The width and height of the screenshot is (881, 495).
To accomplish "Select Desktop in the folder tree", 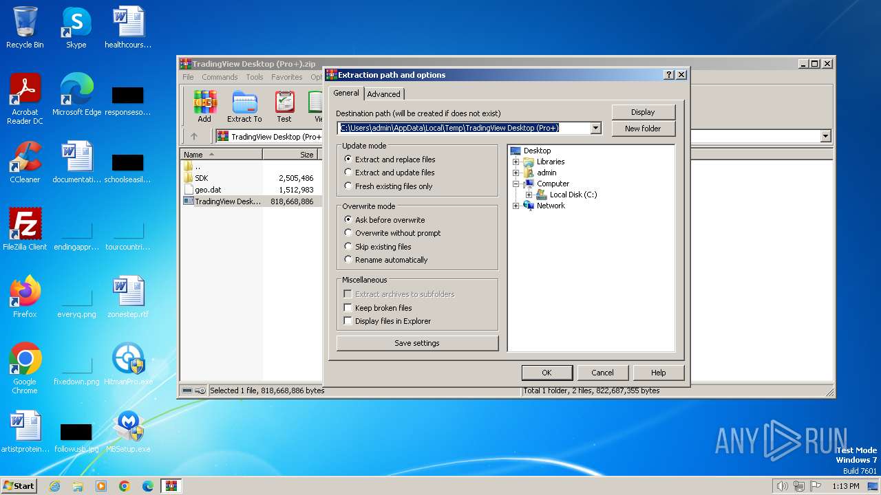I will [537, 151].
